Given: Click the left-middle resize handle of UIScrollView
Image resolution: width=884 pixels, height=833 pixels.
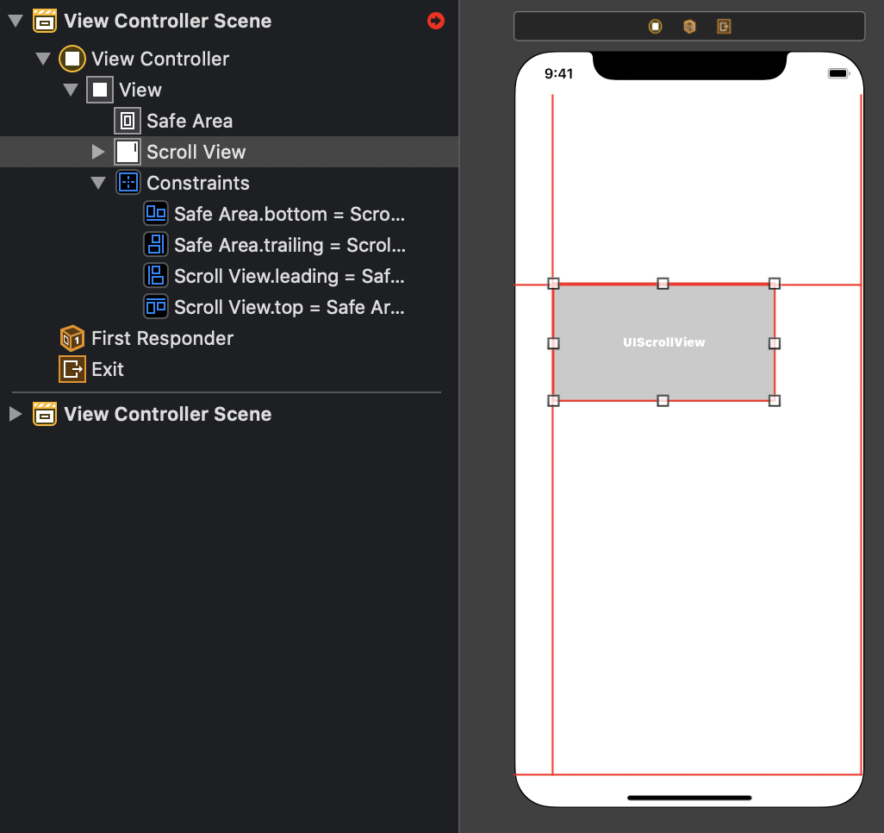Looking at the screenshot, I should point(554,343).
